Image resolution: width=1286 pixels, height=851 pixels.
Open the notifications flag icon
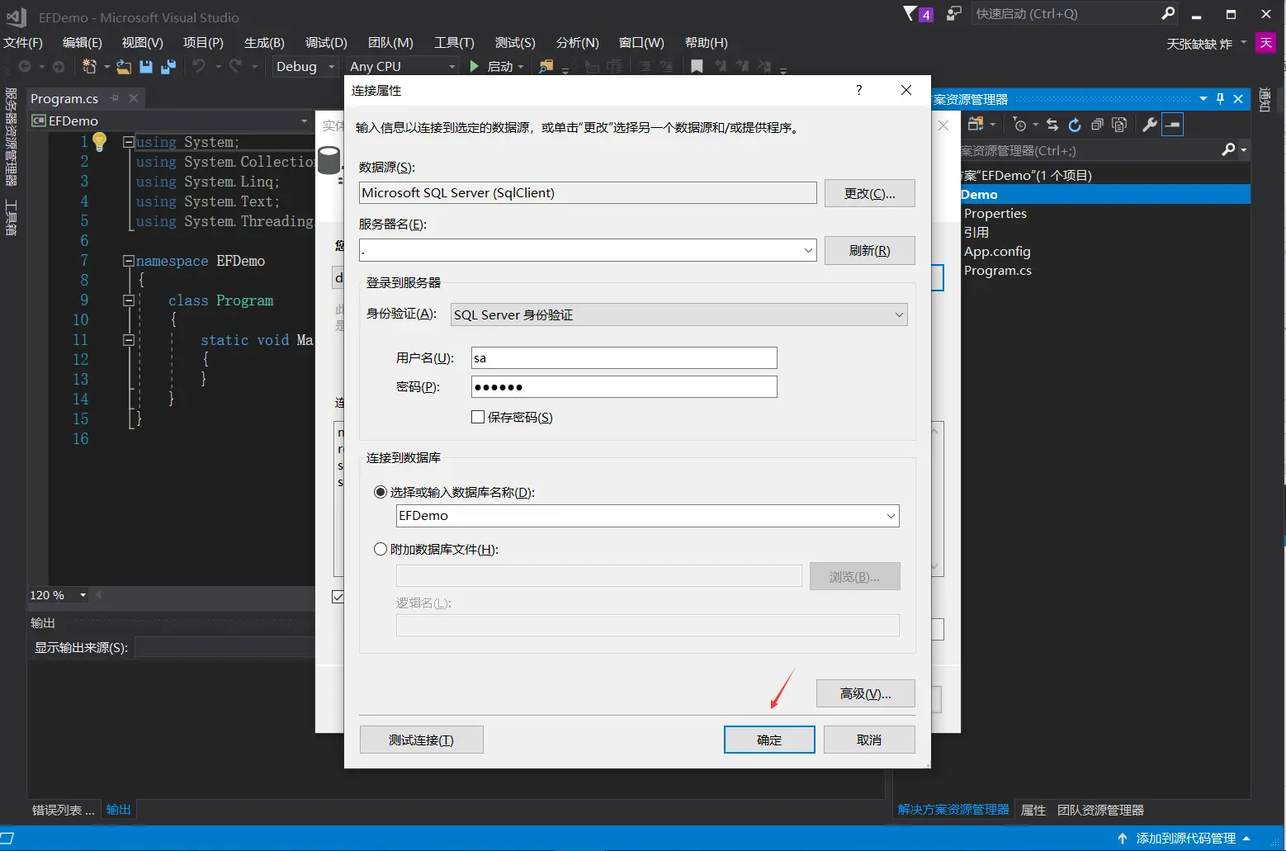pos(910,13)
